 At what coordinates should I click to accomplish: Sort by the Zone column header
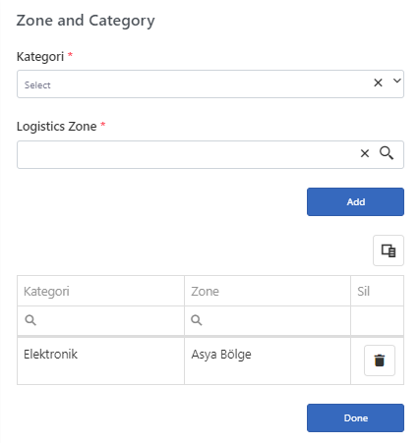click(x=268, y=291)
